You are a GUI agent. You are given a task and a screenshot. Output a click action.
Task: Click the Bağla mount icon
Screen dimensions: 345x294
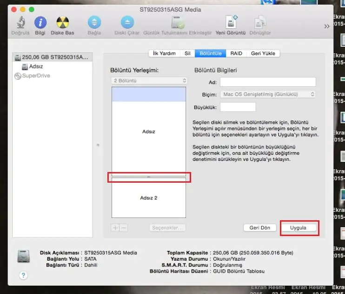[x=94, y=22]
